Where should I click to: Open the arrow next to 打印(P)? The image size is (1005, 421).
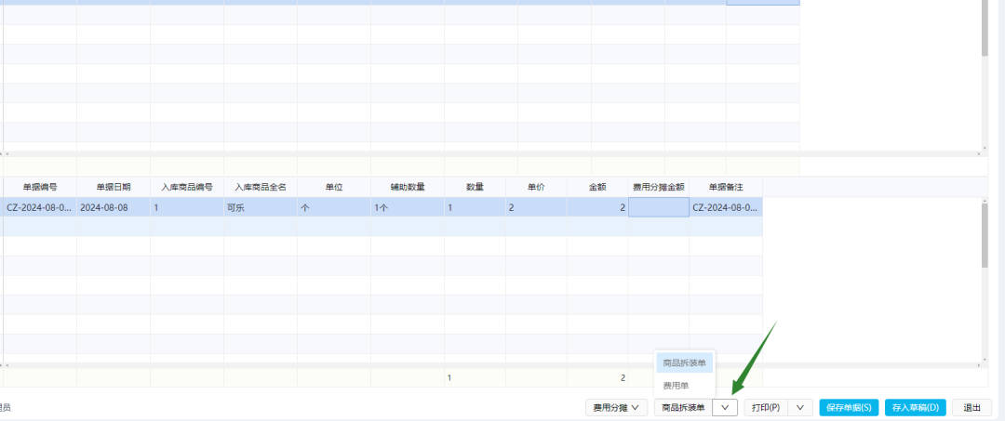pyautogui.click(x=800, y=408)
